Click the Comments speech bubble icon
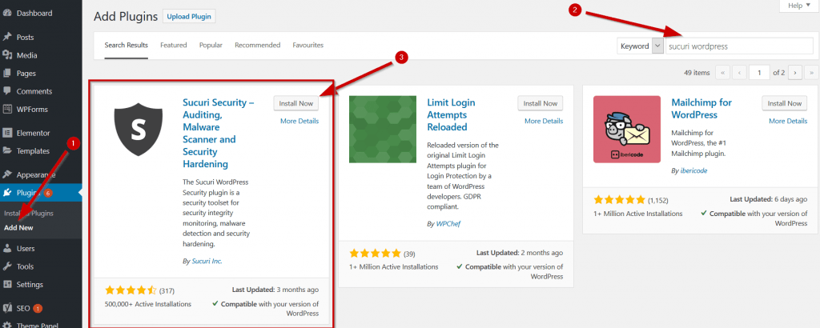 pyautogui.click(x=7, y=91)
